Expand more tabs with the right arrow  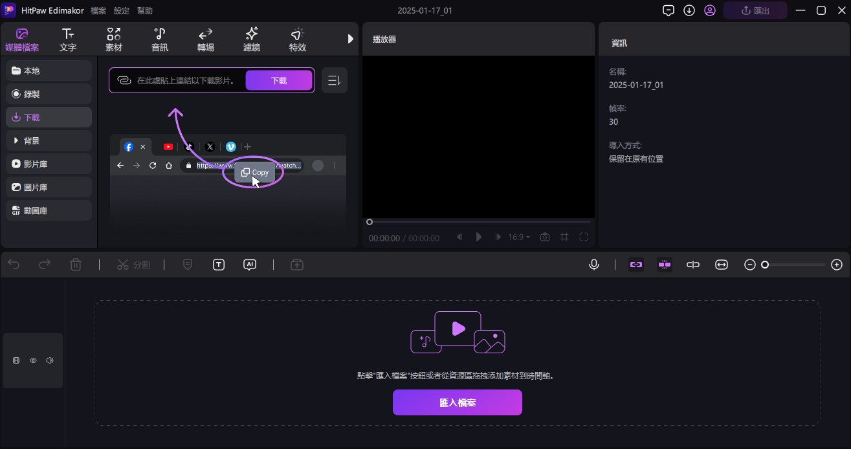point(351,39)
